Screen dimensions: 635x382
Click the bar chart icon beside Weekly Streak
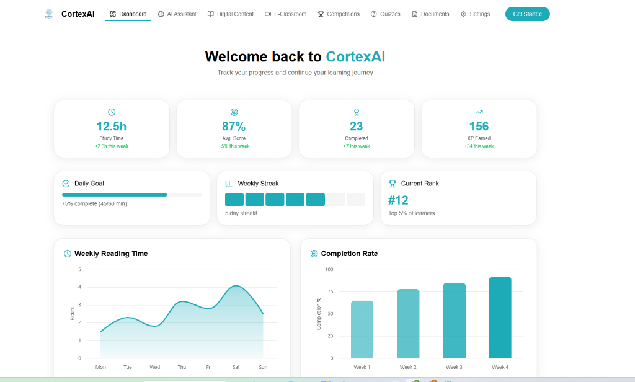tap(229, 184)
